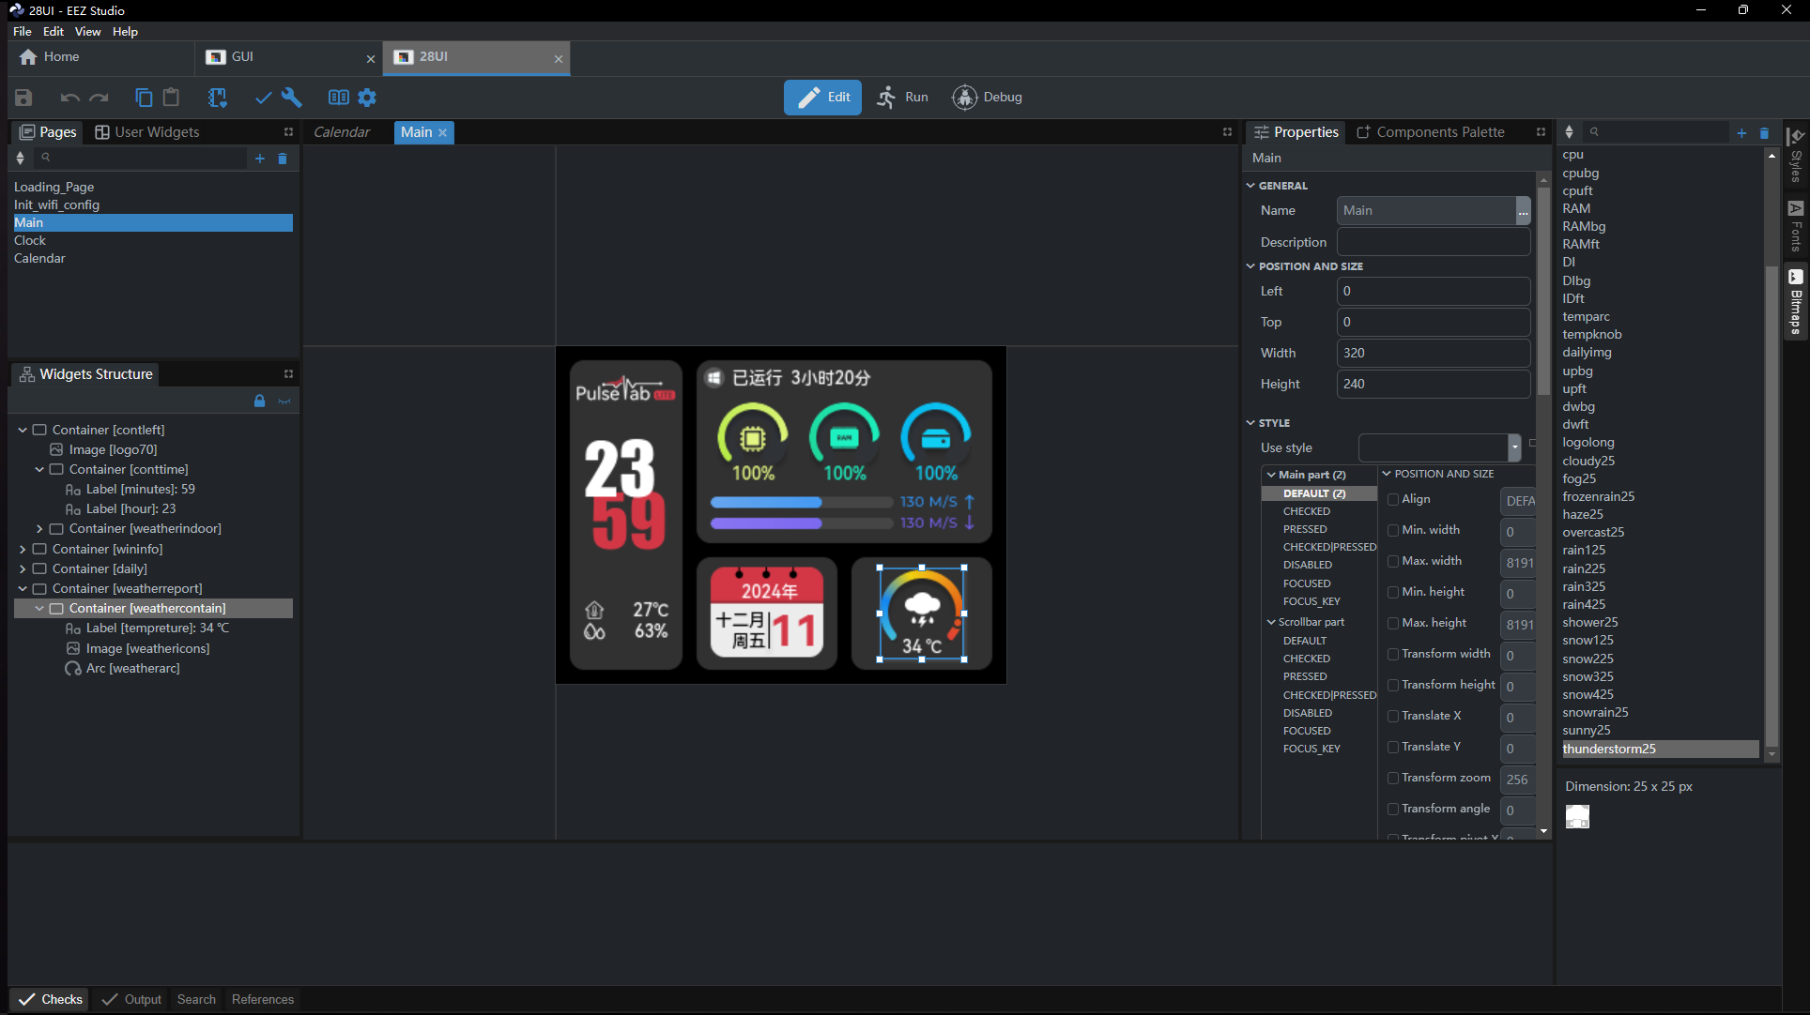The image size is (1810, 1015).
Task: Delete selected page with trash icon
Action: pos(283,159)
